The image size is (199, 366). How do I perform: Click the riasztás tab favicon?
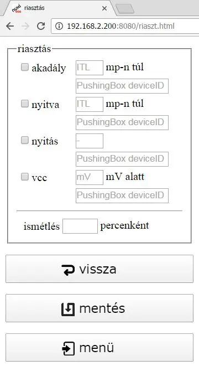pyautogui.click(x=17, y=9)
